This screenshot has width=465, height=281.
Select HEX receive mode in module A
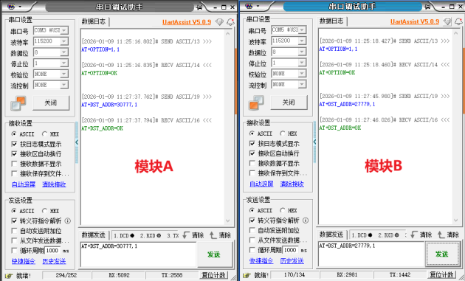pyautogui.click(x=44, y=134)
